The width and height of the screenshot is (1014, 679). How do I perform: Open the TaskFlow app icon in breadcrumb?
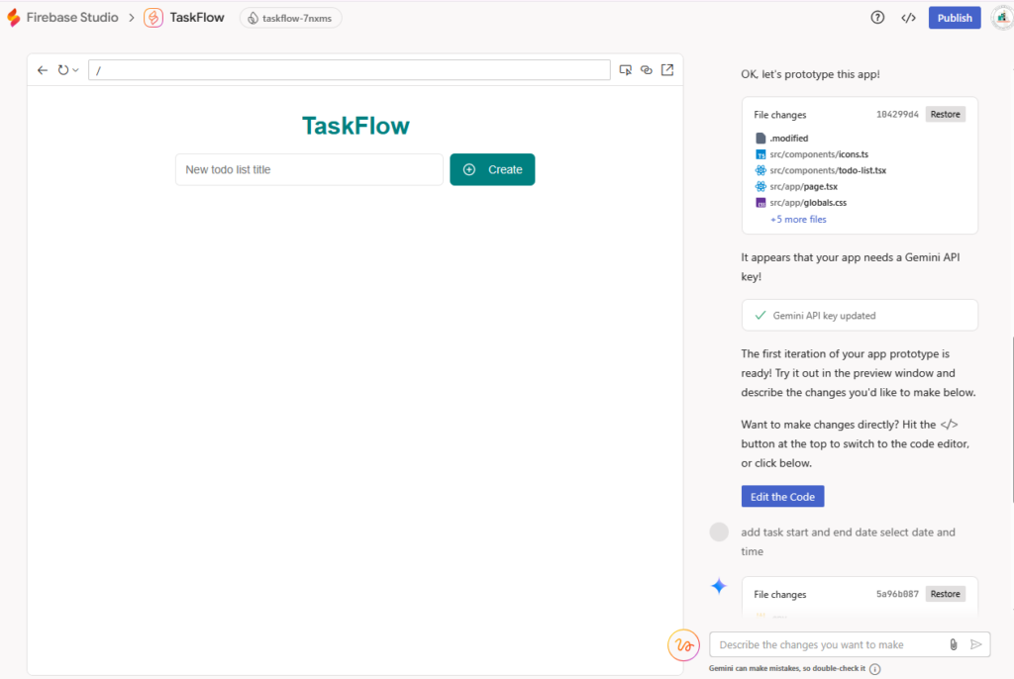(153, 18)
